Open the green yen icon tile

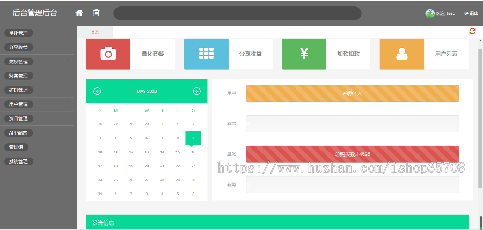(x=304, y=54)
